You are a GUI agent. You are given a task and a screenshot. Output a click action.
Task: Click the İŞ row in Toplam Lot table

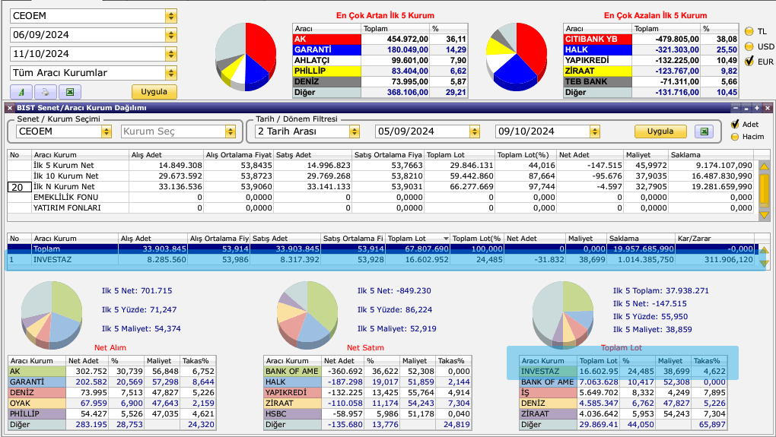tap(624, 392)
